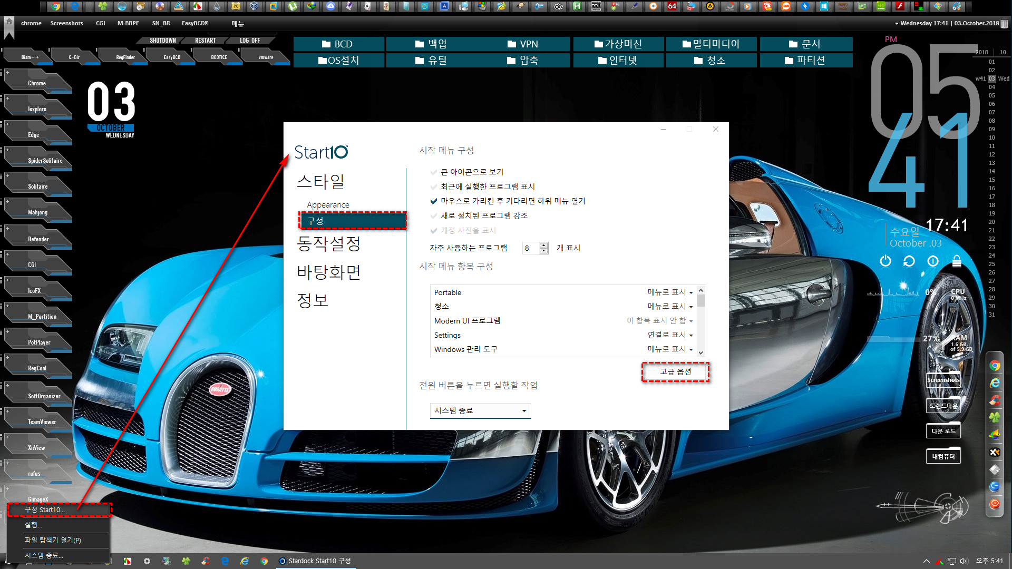This screenshot has width=1012, height=569.
Task: Show hidden tray icons chevron
Action: pyautogui.click(x=926, y=561)
